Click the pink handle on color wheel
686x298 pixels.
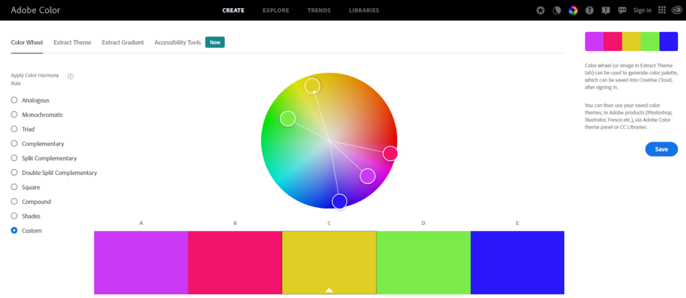tap(390, 154)
